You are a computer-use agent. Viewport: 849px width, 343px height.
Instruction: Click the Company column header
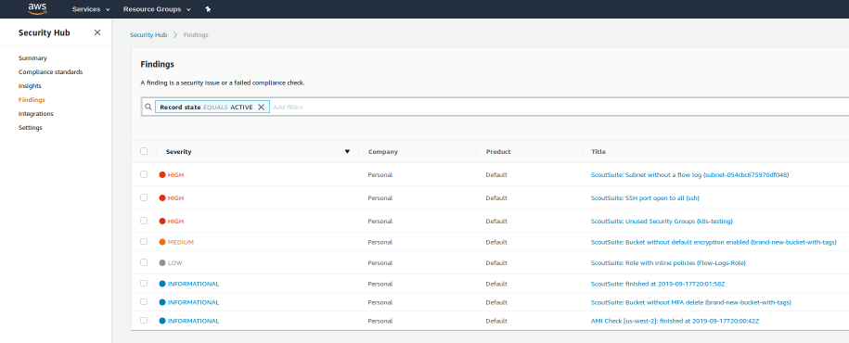383,152
